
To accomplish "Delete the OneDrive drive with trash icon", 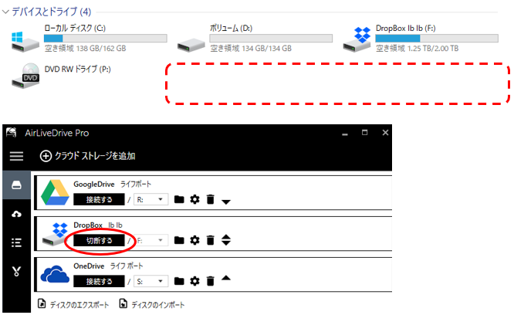I will tap(211, 281).
